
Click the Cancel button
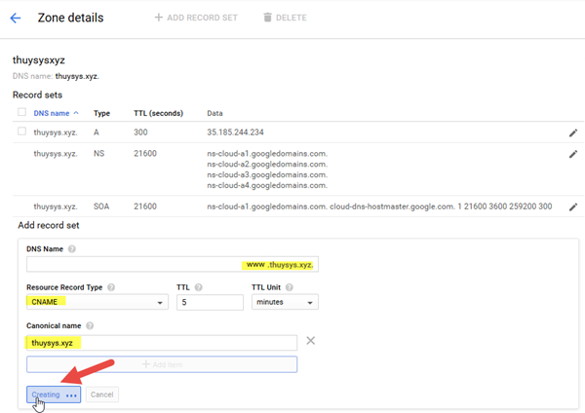(x=101, y=394)
